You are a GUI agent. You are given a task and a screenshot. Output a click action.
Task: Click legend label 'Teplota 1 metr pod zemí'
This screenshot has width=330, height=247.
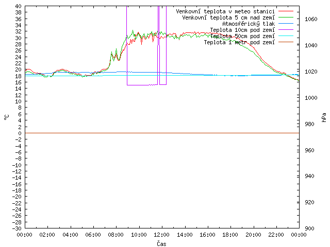pyautogui.click(x=239, y=42)
